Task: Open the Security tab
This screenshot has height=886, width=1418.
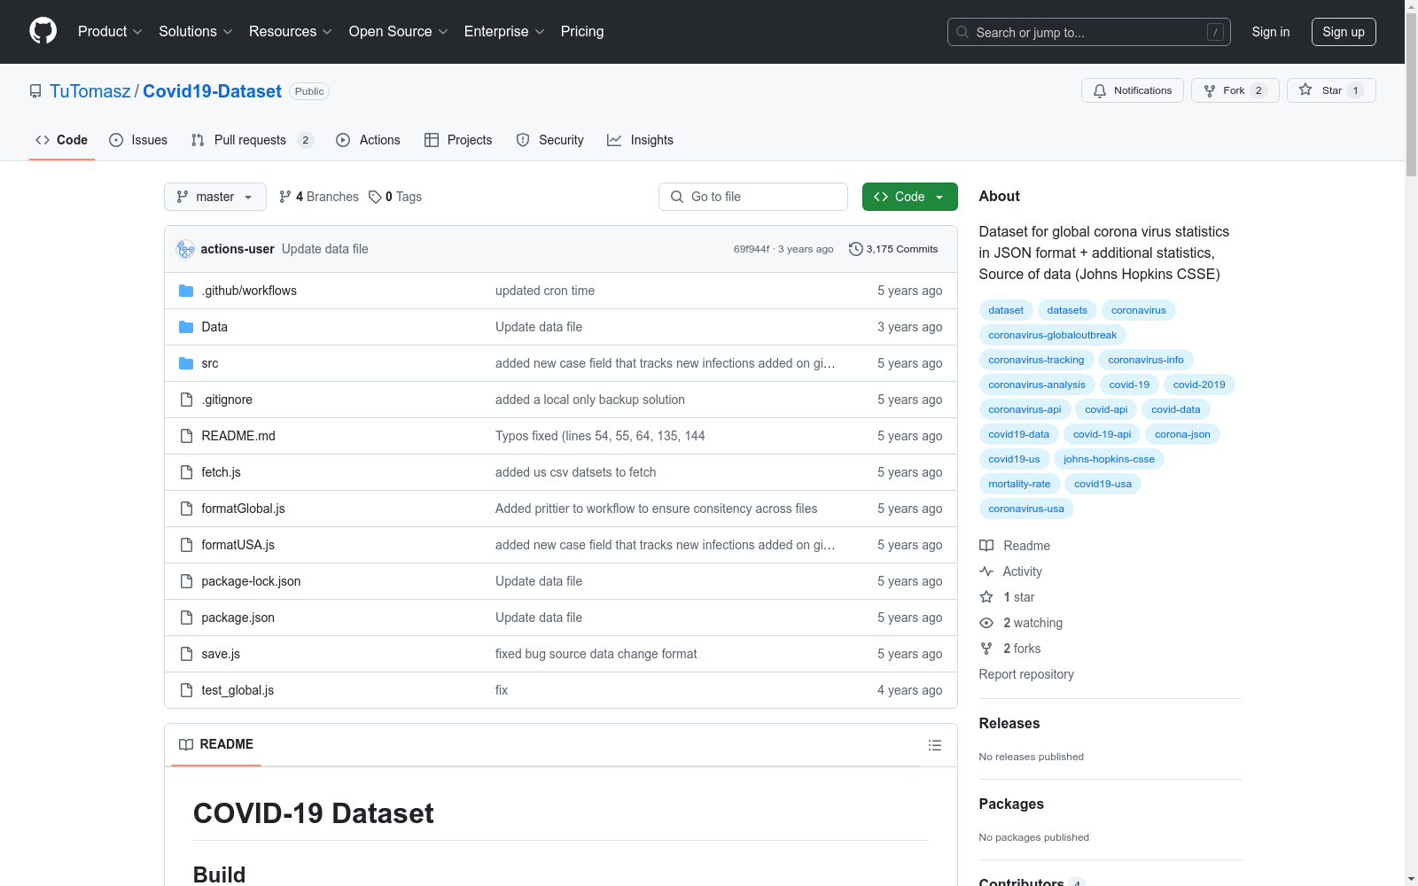Action: coord(549,140)
